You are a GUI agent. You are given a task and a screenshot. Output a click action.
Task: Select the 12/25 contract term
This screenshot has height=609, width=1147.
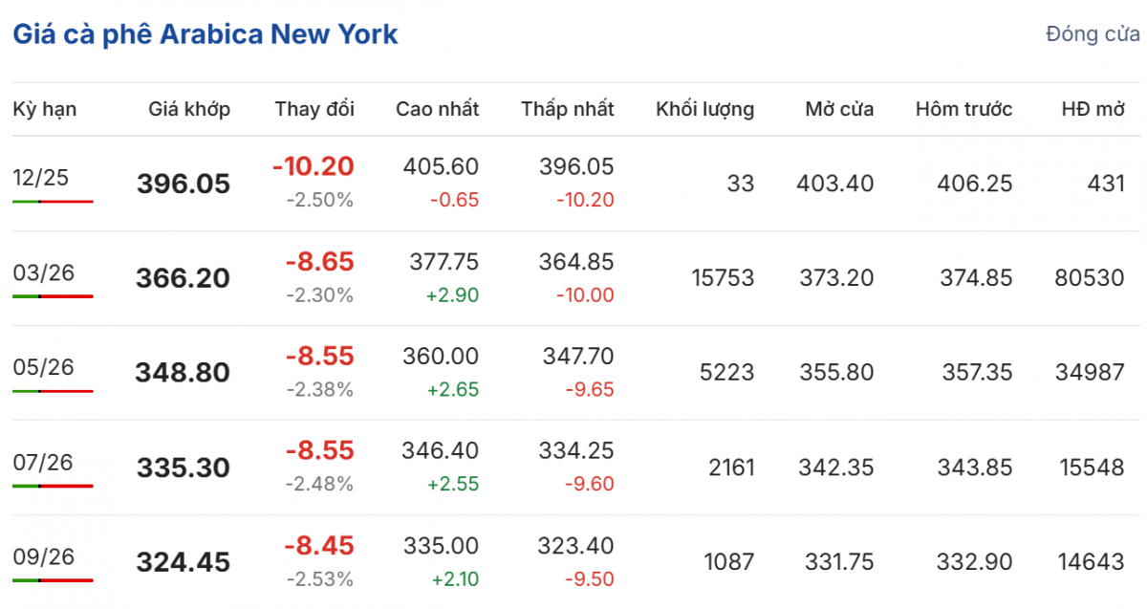[x=41, y=177]
